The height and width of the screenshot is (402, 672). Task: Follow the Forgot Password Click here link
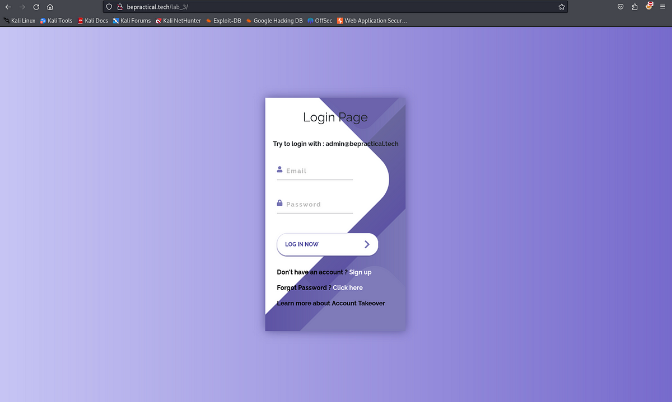(x=348, y=288)
